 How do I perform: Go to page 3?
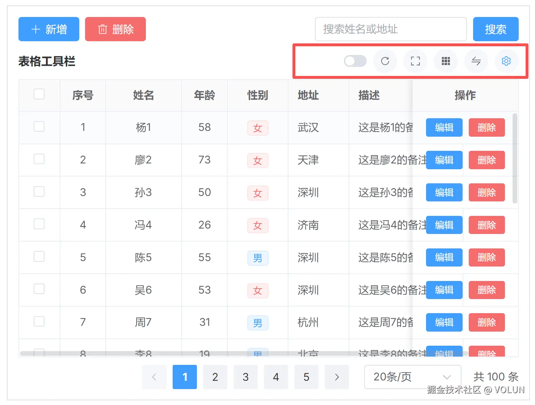click(245, 377)
